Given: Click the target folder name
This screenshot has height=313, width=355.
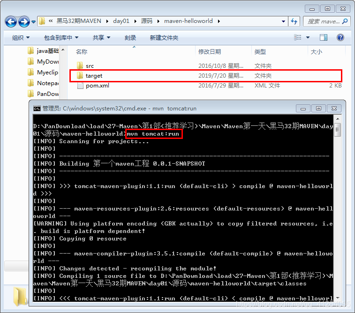Looking at the screenshot, I should pos(94,76).
